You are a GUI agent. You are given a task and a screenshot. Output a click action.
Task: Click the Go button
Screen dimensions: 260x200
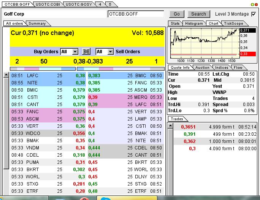pyautogui.click(x=177, y=14)
